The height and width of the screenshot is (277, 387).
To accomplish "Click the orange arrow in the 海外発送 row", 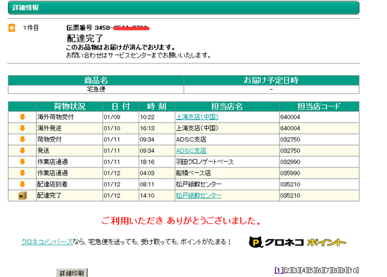I will (22, 128).
